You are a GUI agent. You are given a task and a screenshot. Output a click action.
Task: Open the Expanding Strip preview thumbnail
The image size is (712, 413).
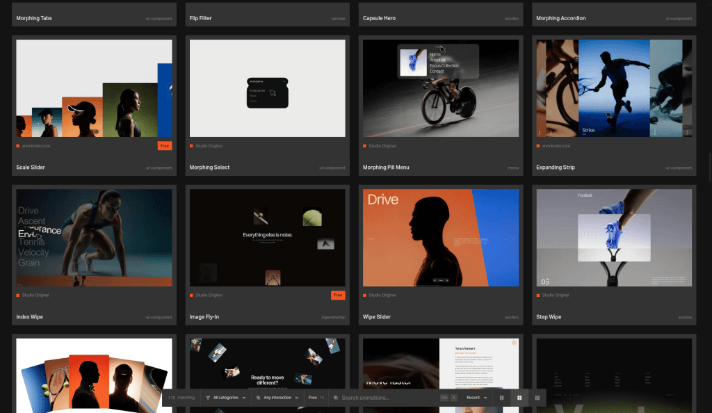615,88
